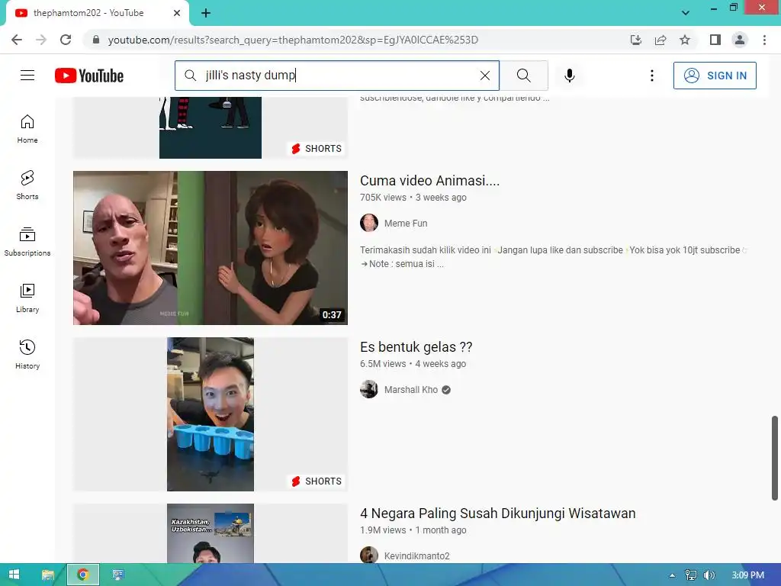The image size is (781, 586).
Task: Open 4 Negara Paling Susah Dikunjungi Wisatawan title
Action: [x=497, y=514]
